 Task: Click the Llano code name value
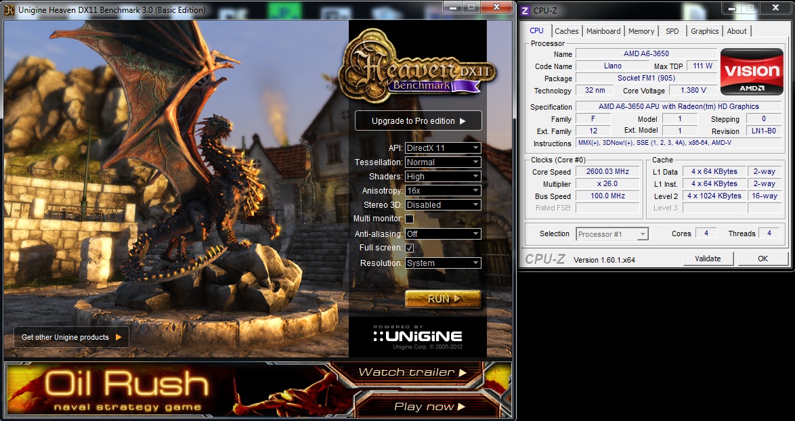pyautogui.click(x=612, y=66)
